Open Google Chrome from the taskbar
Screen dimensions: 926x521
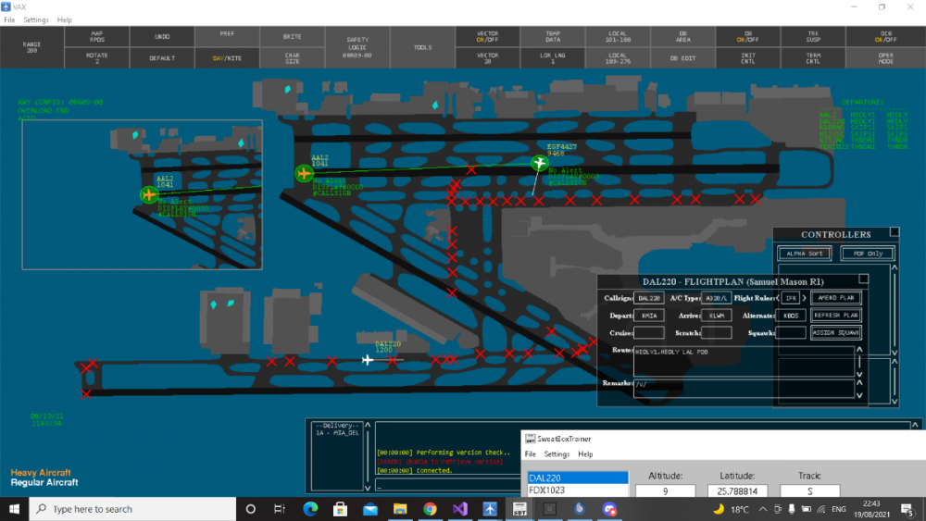[431, 509]
